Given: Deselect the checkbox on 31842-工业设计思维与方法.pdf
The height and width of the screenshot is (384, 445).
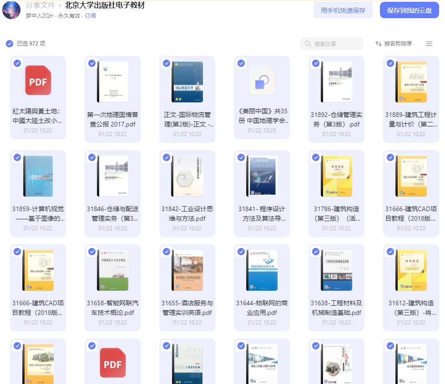Looking at the screenshot, I should pyautogui.click(x=167, y=157).
